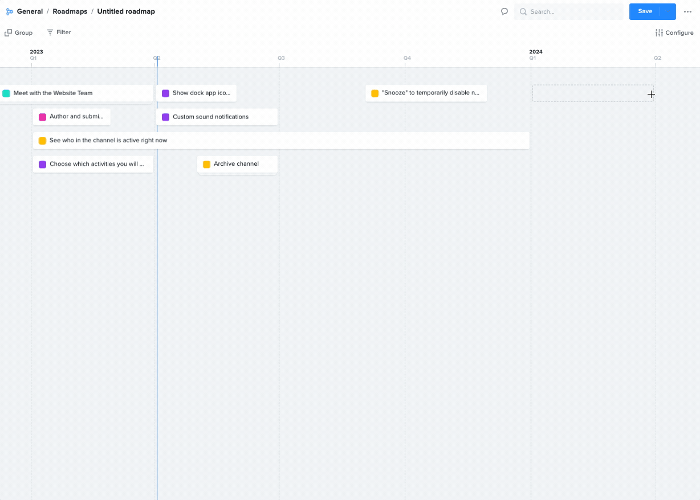Screen dimensions: 700x500
Task: Click the 2024 Q2 timeline marker
Action: tap(657, 58)
